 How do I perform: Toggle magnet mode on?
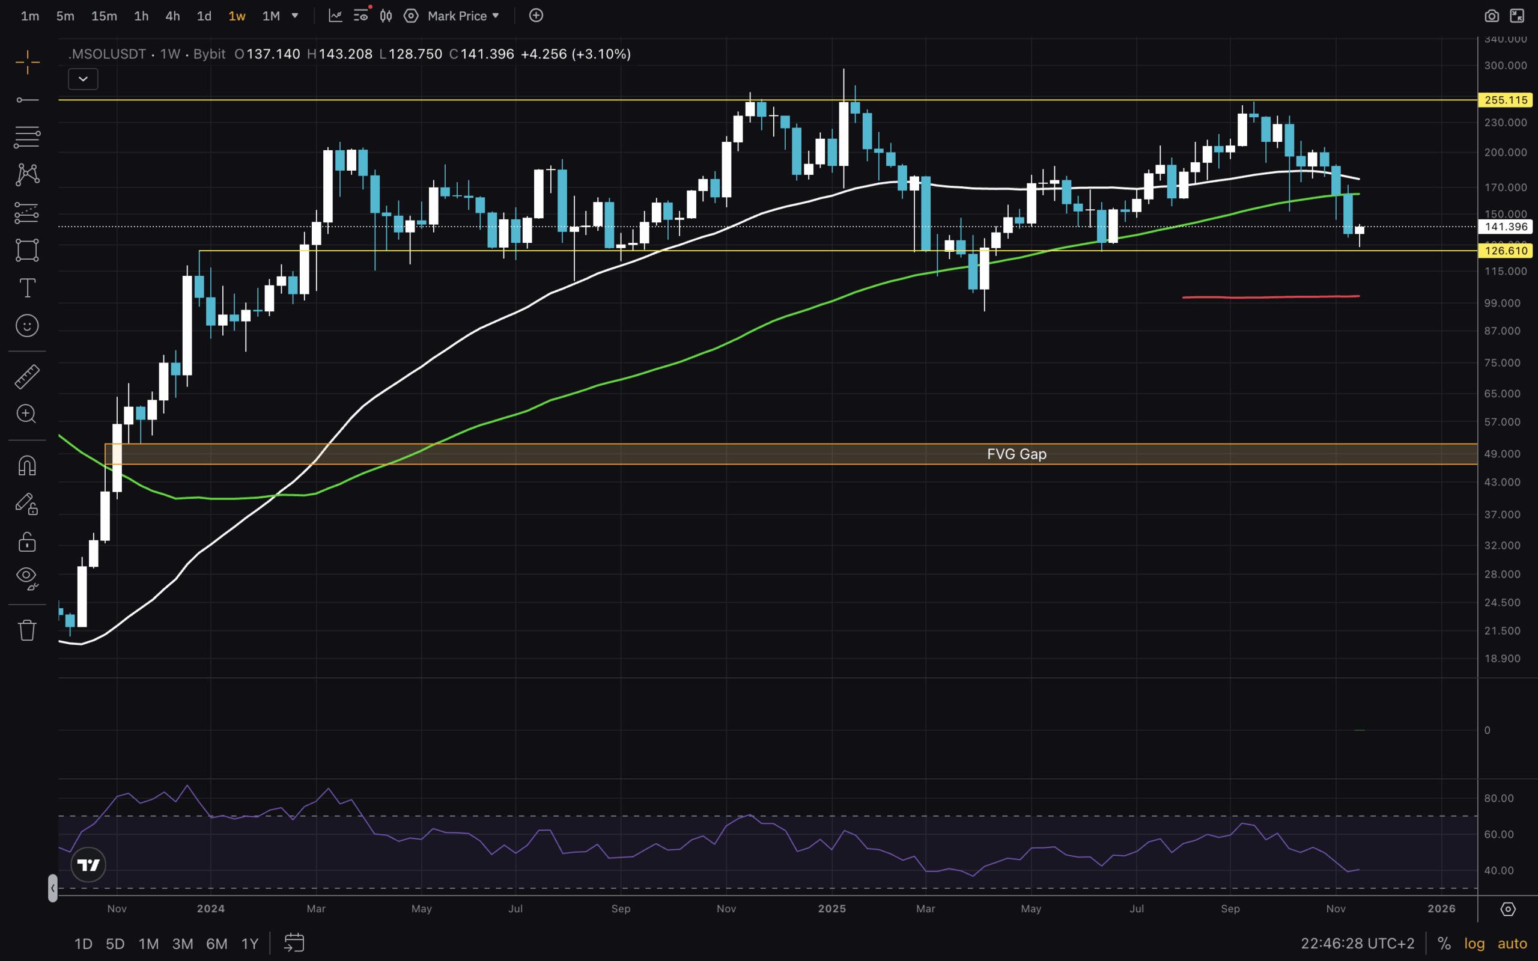[x=26, y=466]
